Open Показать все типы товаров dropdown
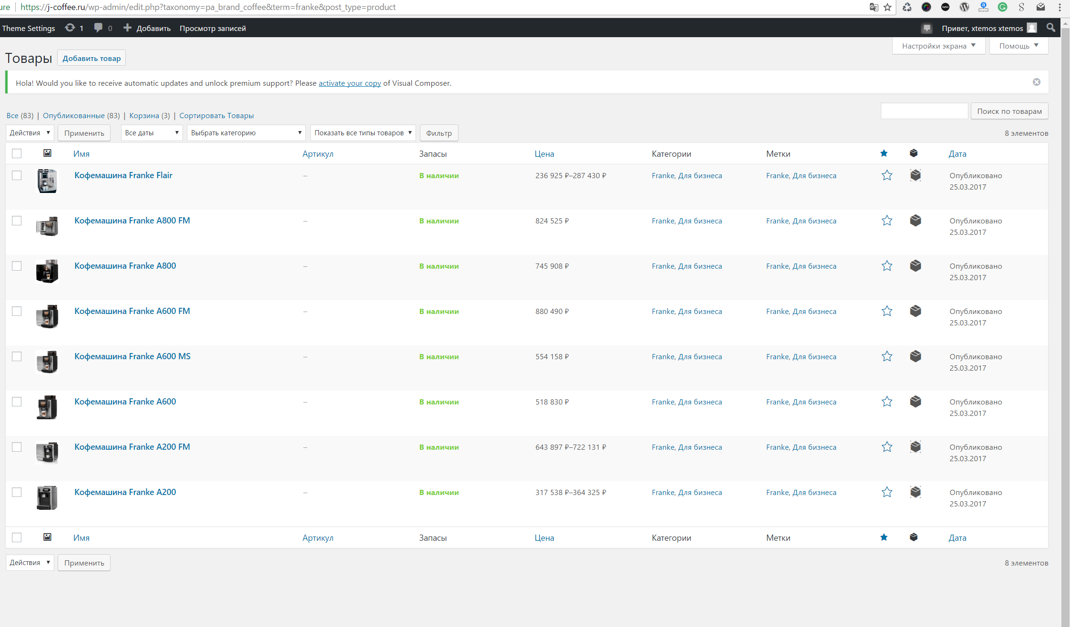The image size is (1070, 627). (x=363, y=133)
